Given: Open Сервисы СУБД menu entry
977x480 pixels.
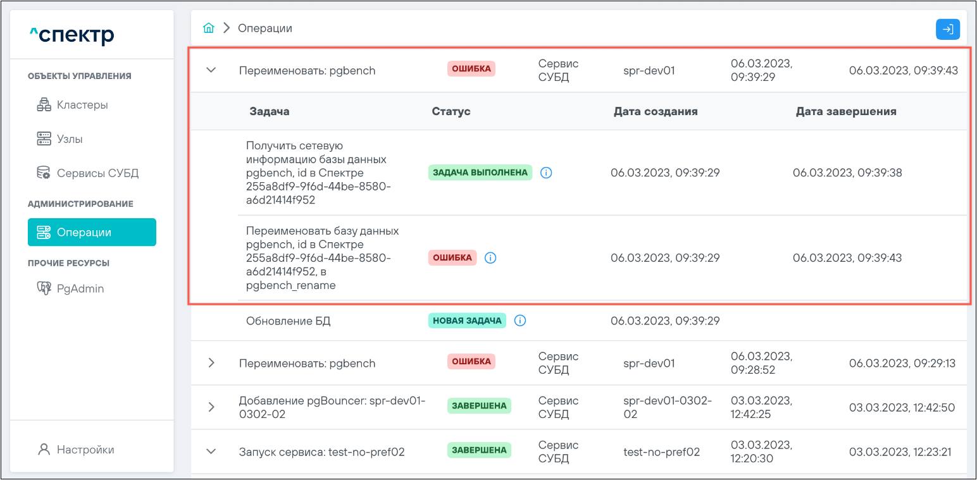Looking at the screenshot, I should point(97,173).
